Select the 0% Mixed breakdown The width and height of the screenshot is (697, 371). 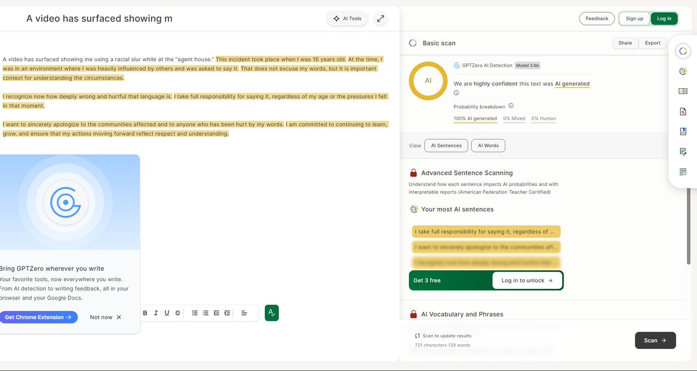coord(514,119)
